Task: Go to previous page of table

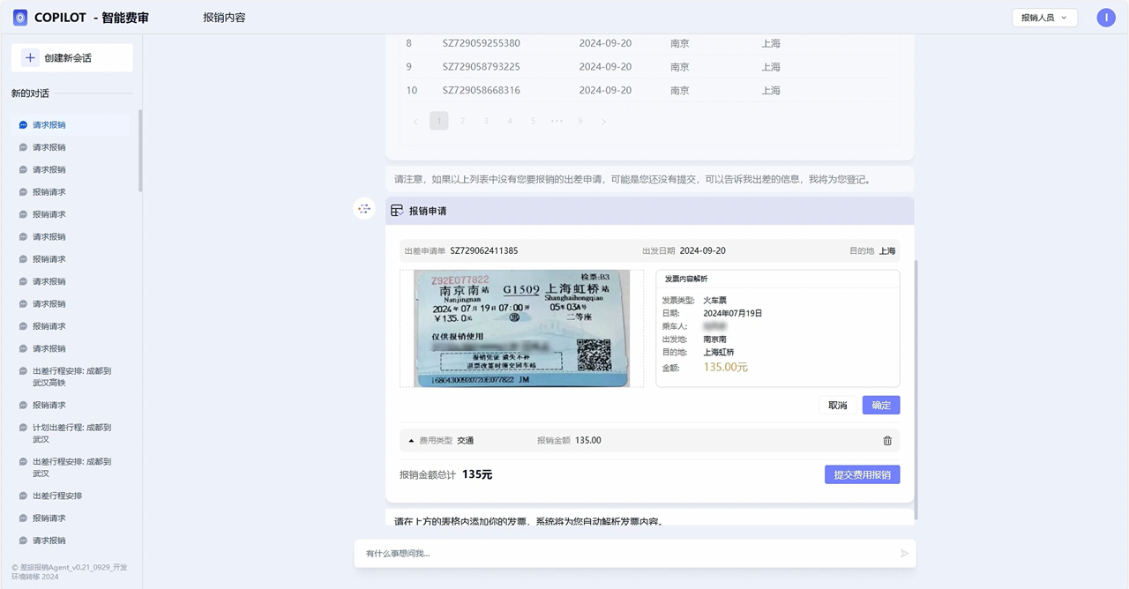Action: click(415, 121)
